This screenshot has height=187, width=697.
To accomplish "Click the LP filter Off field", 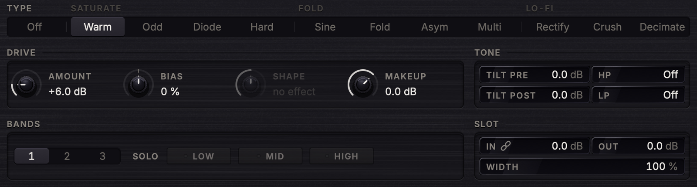I will coord(638,95).
